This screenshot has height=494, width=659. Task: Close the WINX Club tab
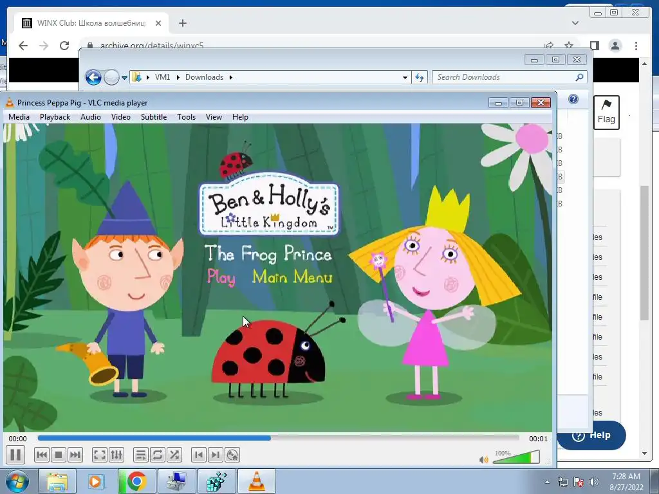click(158, 23)
